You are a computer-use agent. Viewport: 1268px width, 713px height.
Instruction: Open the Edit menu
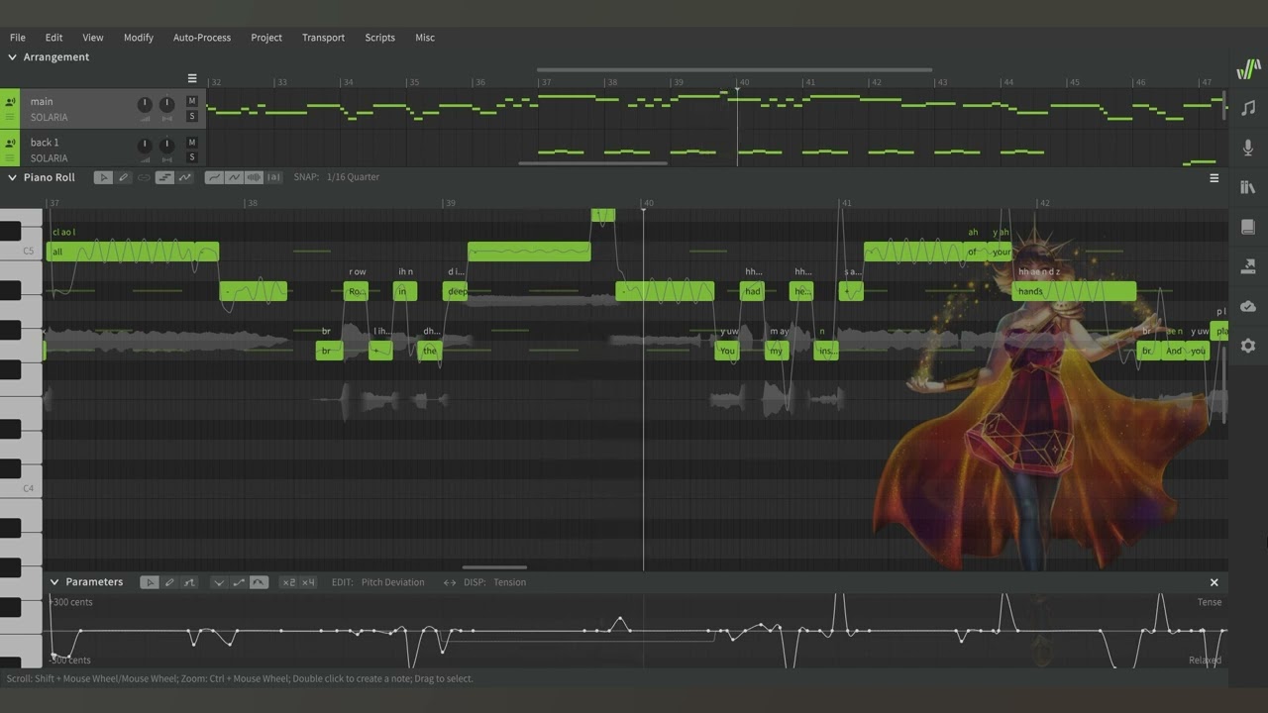(x=53, y=38)
